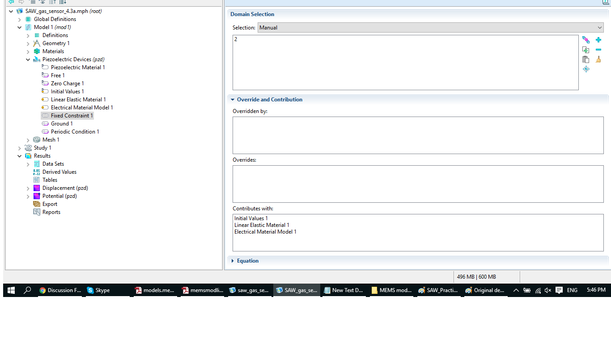Click the Clear Selection broom icon
Image resolution: width=611 pixels, height=343 pixels.
point(598,60)
